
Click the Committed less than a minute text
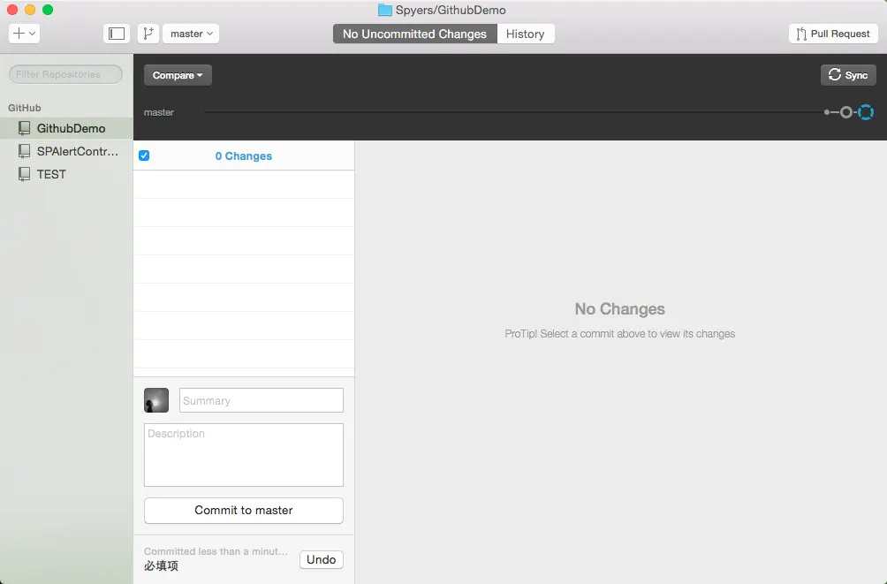[x=216, y=551]
